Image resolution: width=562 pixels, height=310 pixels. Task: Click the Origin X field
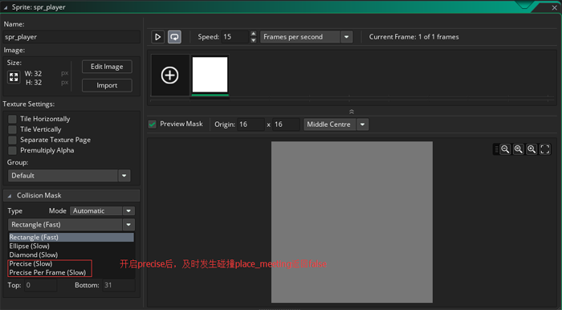tap(250, 124)
